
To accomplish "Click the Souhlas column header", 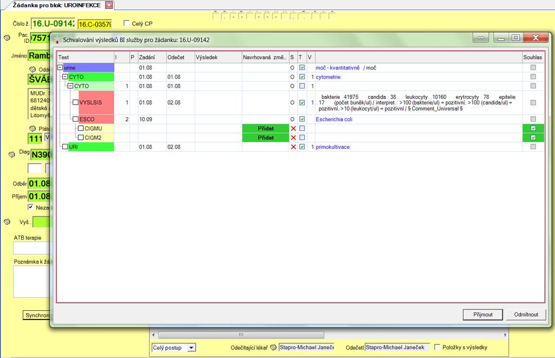I will pos(533,57).
